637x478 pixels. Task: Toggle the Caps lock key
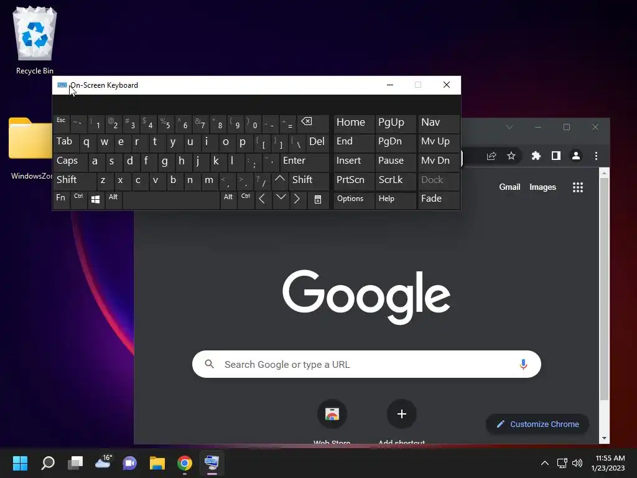coord(70,161)
